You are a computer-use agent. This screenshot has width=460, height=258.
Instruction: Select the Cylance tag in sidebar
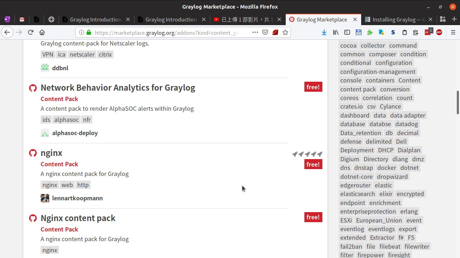click(x=390, y=106)
